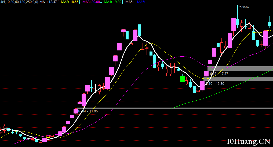Click the cyan down arrow after MA2 value
Viewport: 273px width, 147px height.
(x=80, y=2)
